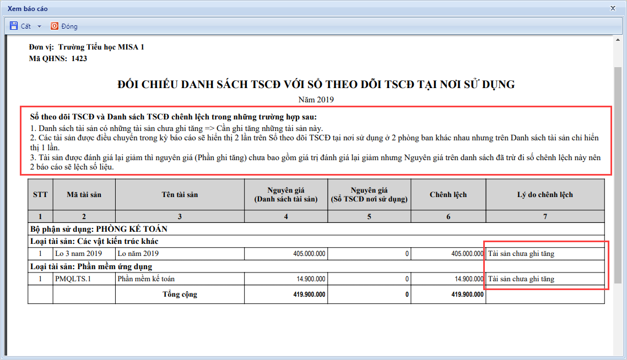This screenshot has height=360, width=627.
Task: Click note 2 about tài sản được điều chuyển
Action: [x=314, y=143]
